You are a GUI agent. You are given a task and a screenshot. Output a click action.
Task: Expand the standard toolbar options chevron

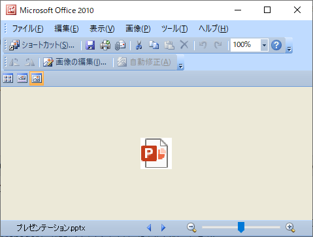[x=289, y=46]
